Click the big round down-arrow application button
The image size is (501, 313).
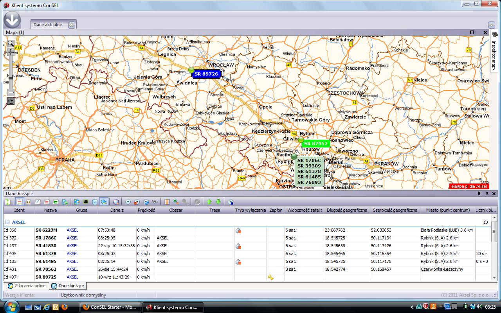pos(12,20)
